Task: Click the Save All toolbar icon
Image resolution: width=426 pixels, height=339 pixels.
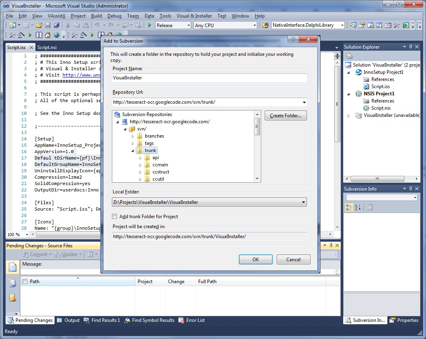Action: (x=56, y=25)
